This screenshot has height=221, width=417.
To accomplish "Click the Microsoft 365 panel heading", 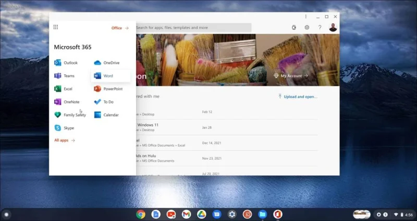I will point(72,47).
